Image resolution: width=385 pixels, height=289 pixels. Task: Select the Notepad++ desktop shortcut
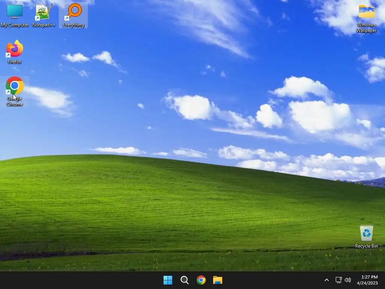pyautogui.click(x=44, y=15)
